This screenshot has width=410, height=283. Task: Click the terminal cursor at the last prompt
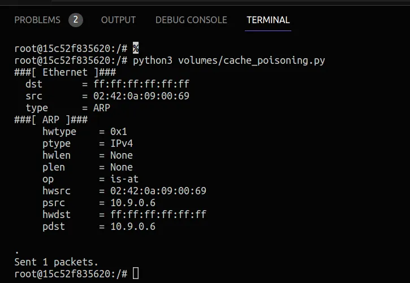pos(136,274)
